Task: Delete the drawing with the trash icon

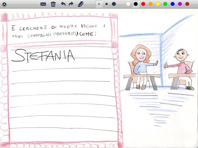Action: (x=53, y=4)
